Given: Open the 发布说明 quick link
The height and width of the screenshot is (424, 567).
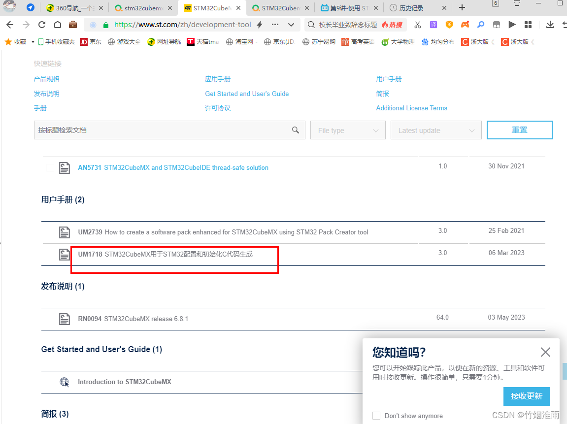Looking at the screenshot, I should (x=47, y=94).
